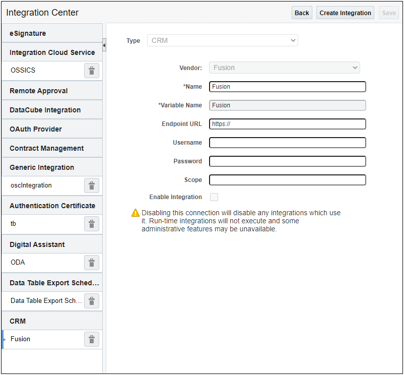The width and height of the screenshot is (404, 375).
Task: Click the Password input field
Action: [287, 161]
